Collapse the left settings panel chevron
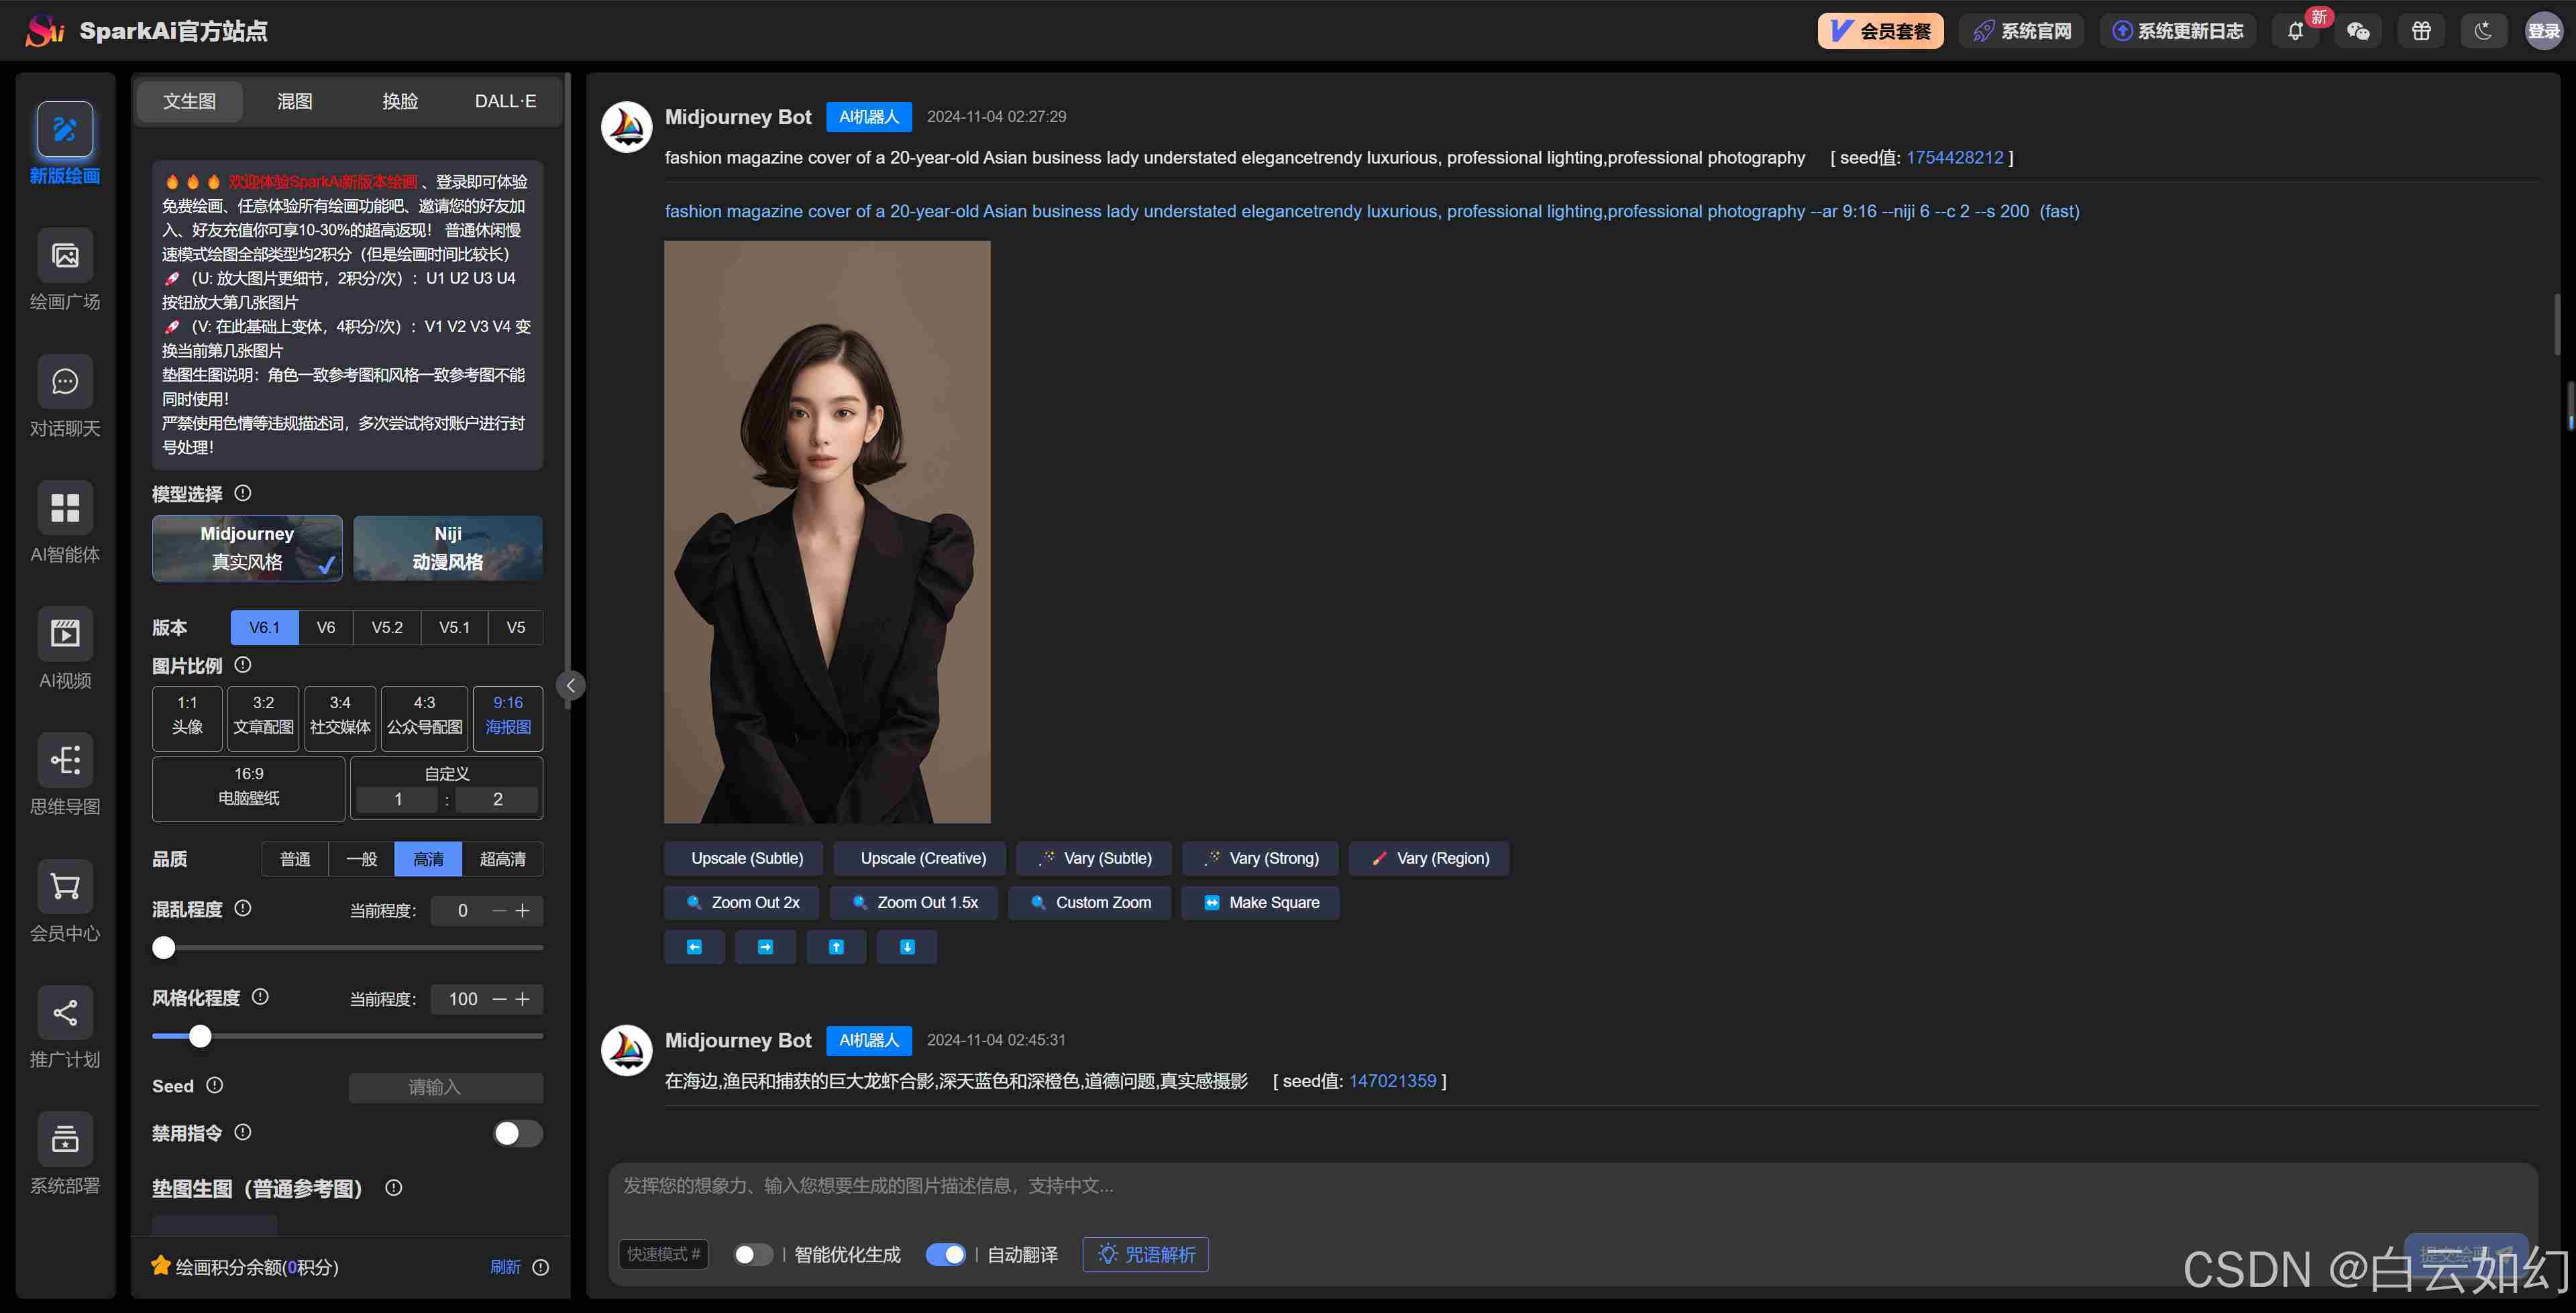The width and height of the screenshot is (2576, 1313). tap(570, 685)
